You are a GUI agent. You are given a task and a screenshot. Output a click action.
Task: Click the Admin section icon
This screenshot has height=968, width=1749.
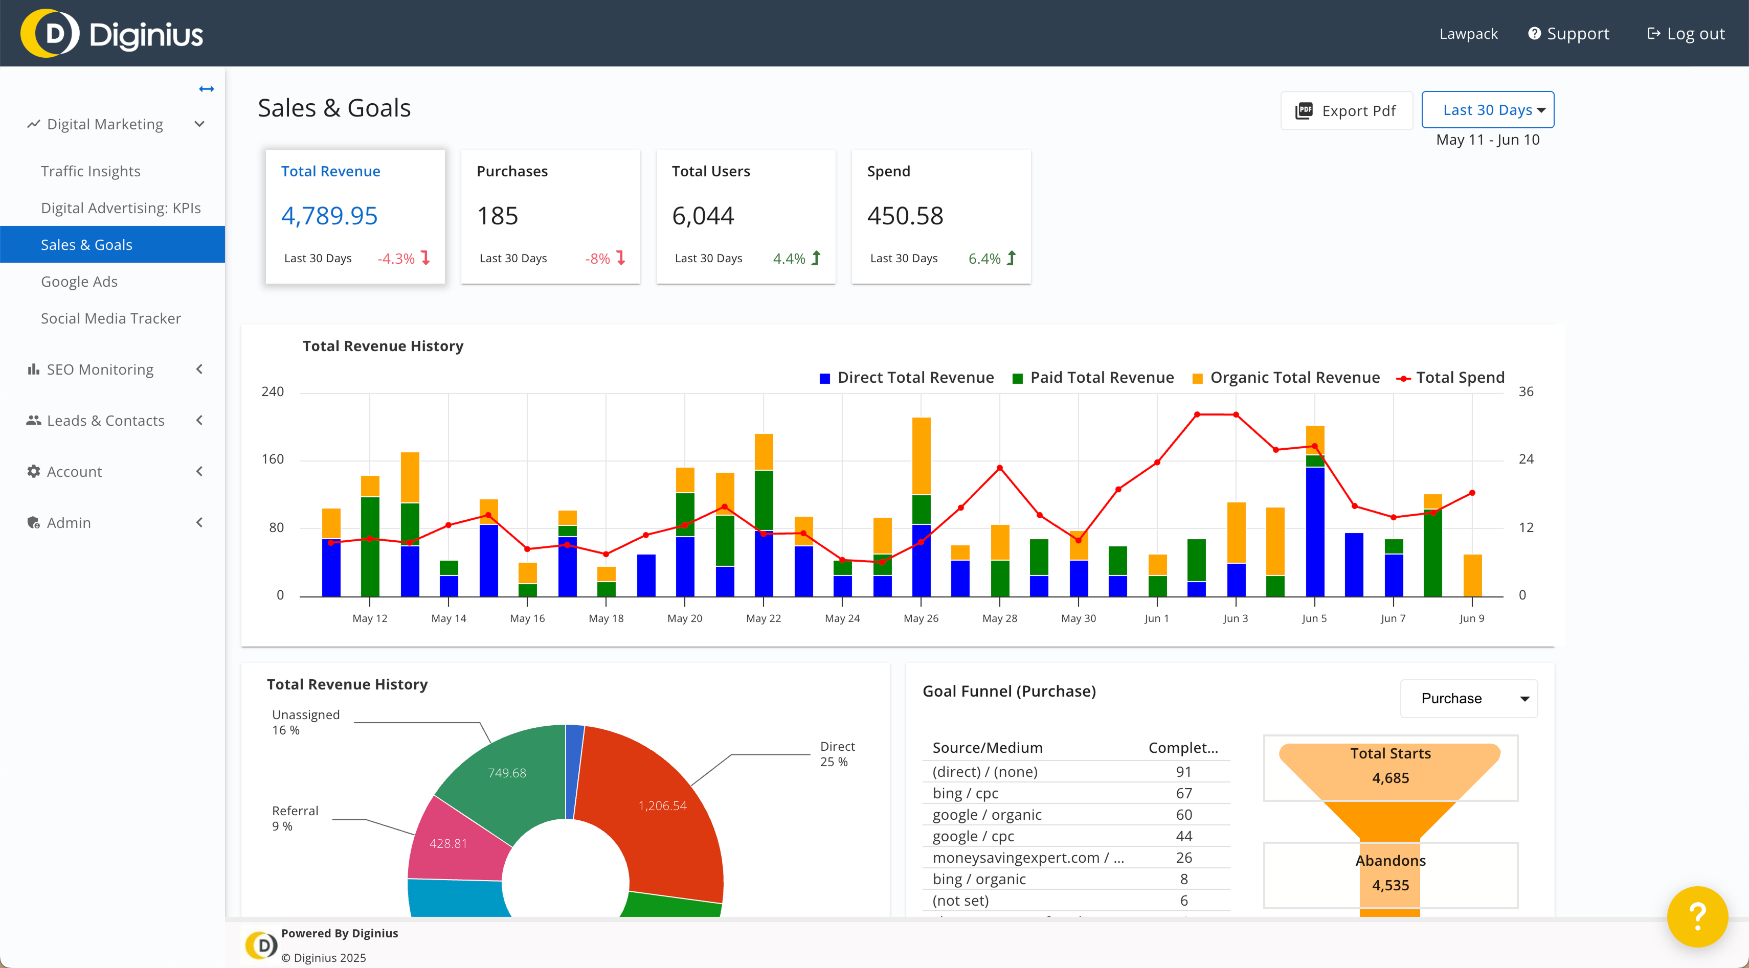tap(33, 522)
